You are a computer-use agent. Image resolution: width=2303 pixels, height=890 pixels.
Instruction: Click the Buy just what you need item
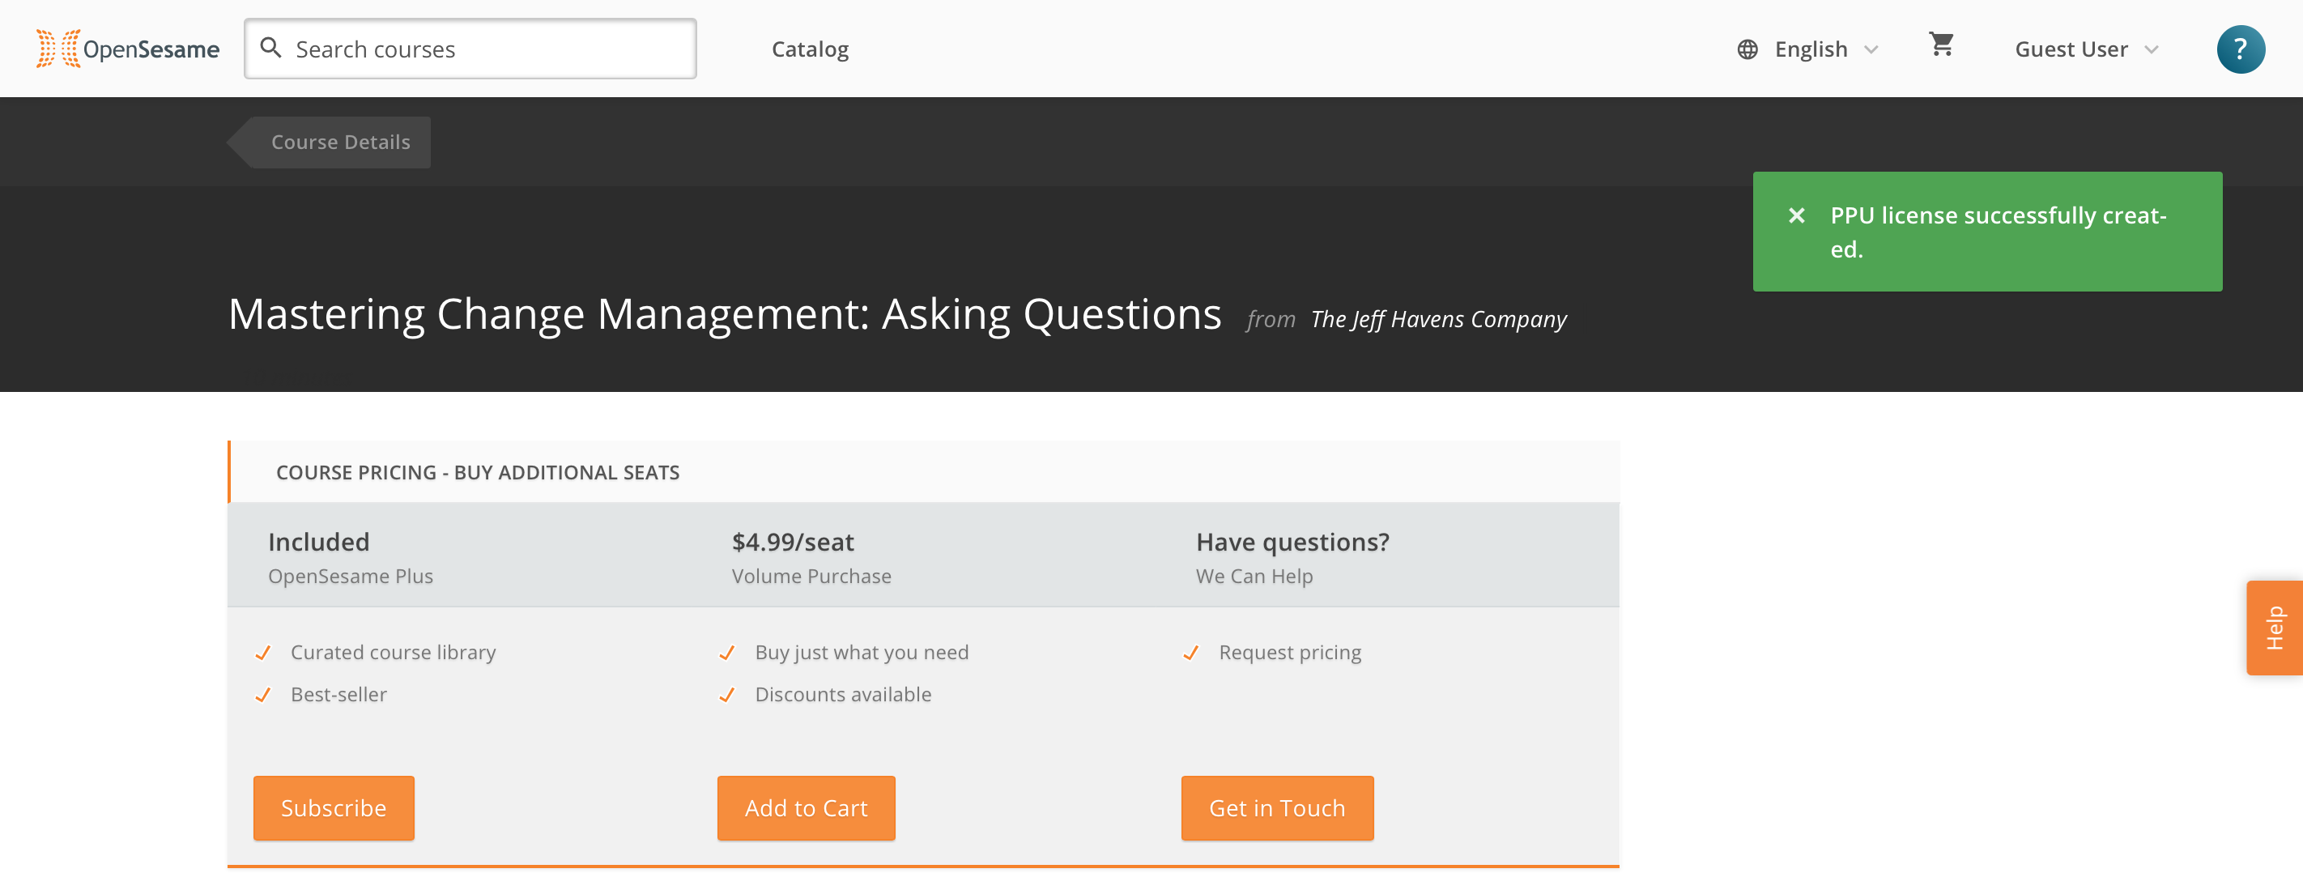coord(862,653)
